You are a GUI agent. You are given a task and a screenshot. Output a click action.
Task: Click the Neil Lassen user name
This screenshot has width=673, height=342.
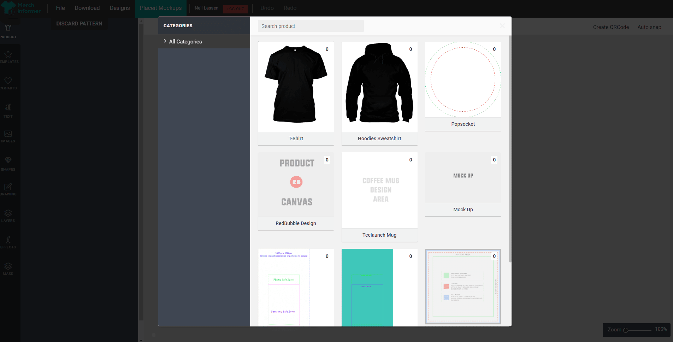point(206,8)
